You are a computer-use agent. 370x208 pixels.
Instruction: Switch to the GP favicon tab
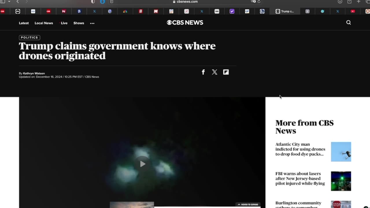[247, 11]
